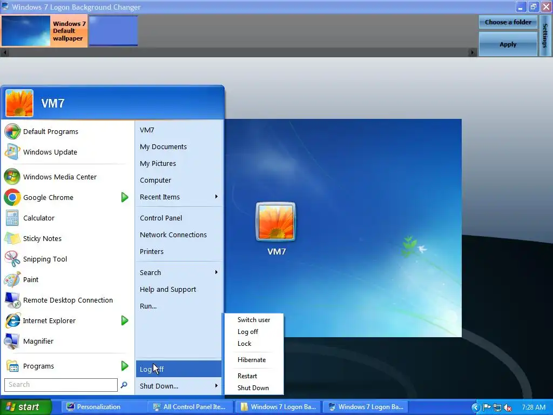
Task: Expand Google Chrome jump list arrow
Action: click(x=125, y=197)
